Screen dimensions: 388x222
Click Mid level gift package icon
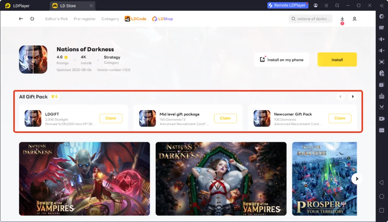point(147,118)
